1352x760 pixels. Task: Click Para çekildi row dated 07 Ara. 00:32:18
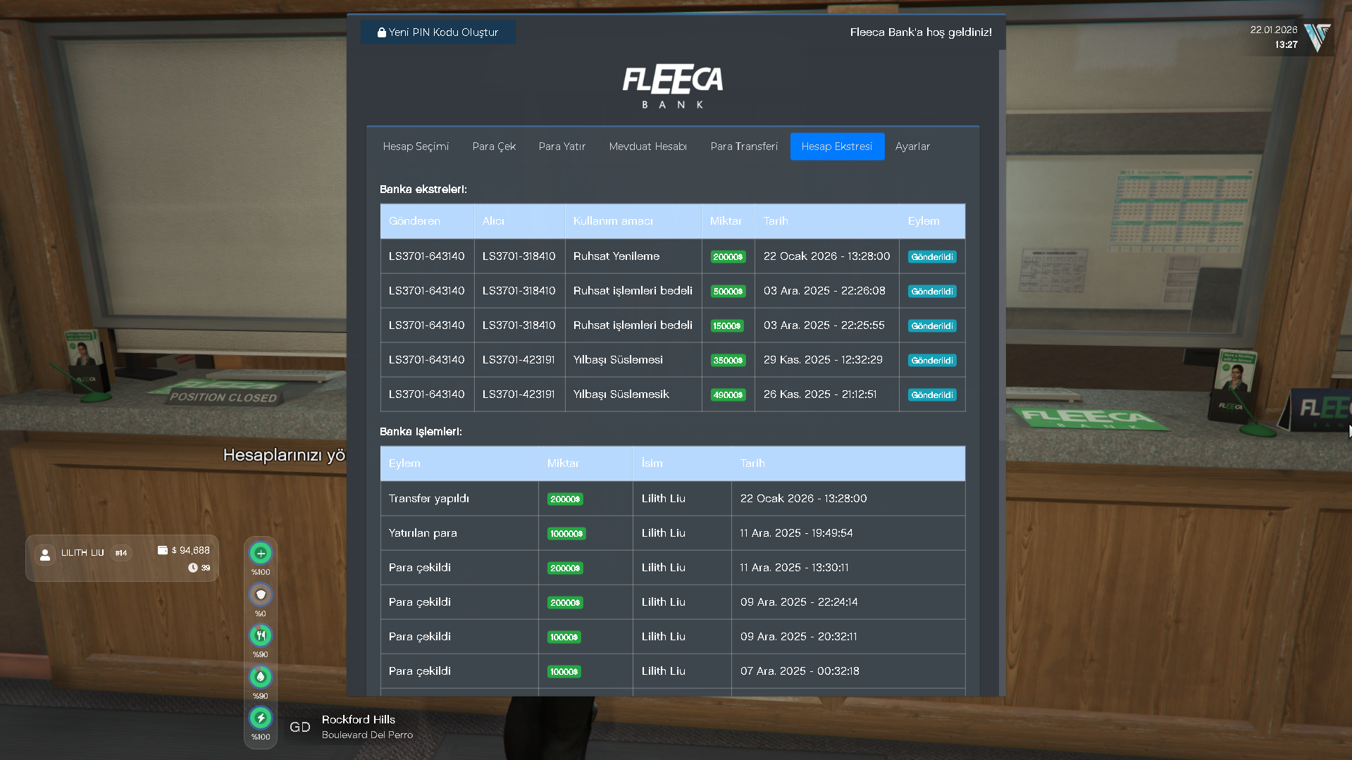coord(673,671)
